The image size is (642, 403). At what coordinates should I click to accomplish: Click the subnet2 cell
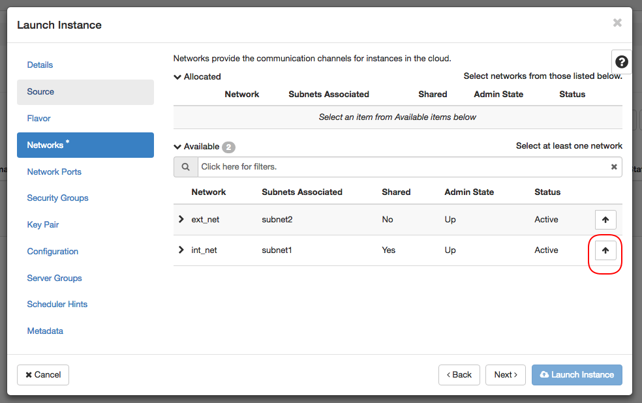point(277,220)
